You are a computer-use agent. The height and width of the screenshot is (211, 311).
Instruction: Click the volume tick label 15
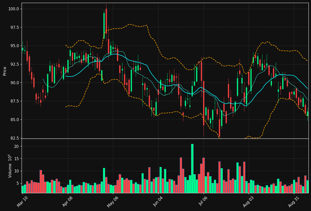(17, 159)
